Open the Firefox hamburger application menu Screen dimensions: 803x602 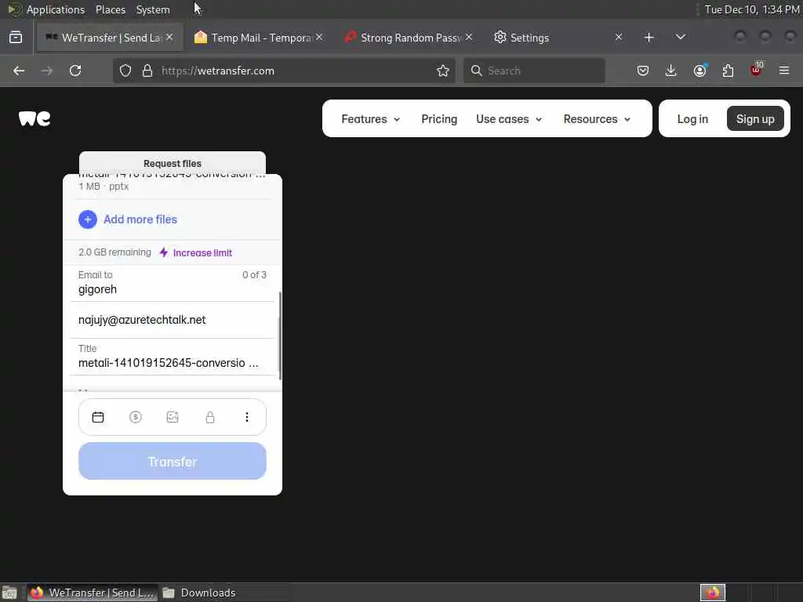pyautogui.click(x=784, y=71)
